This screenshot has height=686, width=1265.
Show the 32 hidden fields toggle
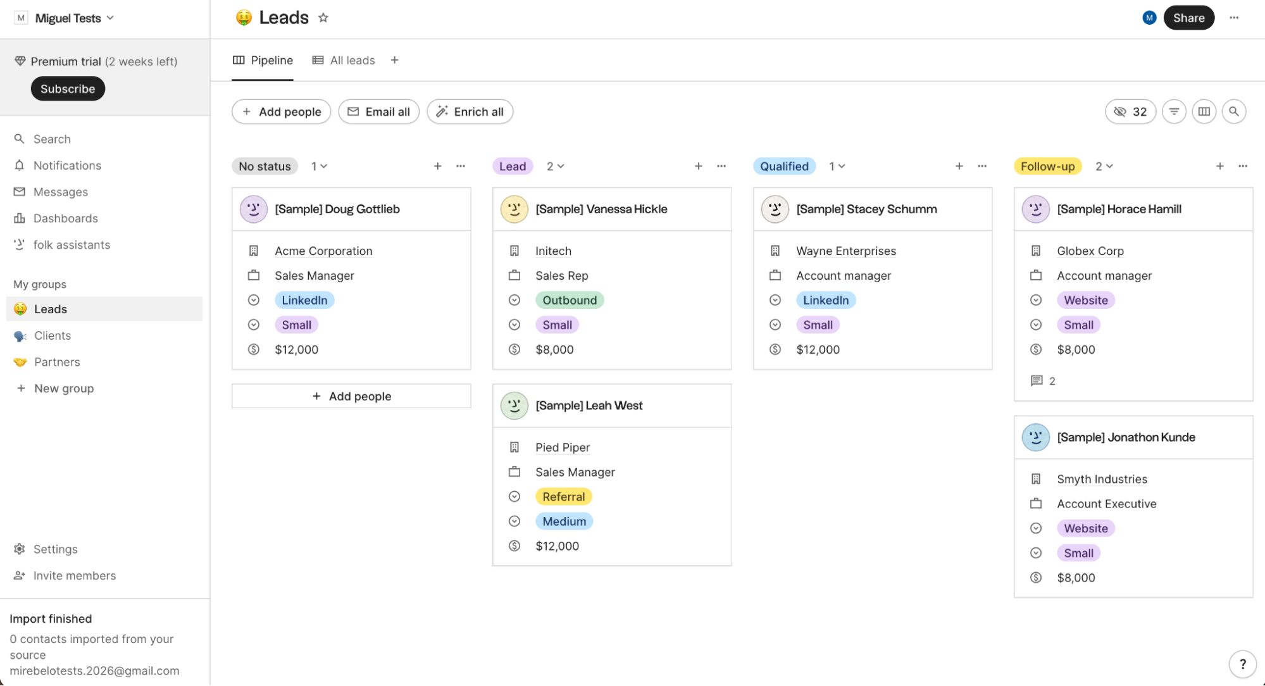pos(1130,112)
